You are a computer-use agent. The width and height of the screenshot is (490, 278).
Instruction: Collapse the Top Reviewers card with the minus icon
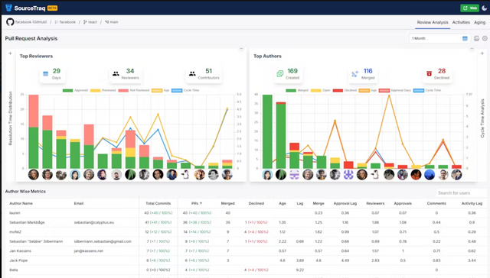(x=241, y=49)
